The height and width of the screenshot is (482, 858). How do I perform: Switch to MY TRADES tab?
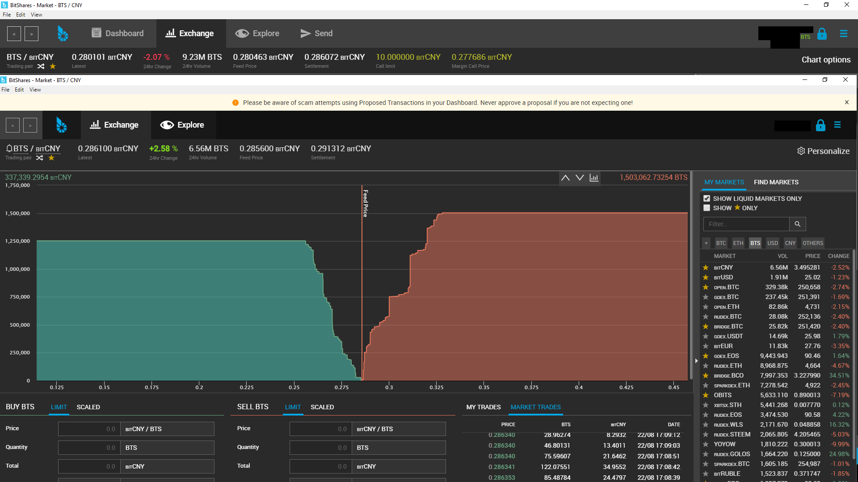coord(484,407)
